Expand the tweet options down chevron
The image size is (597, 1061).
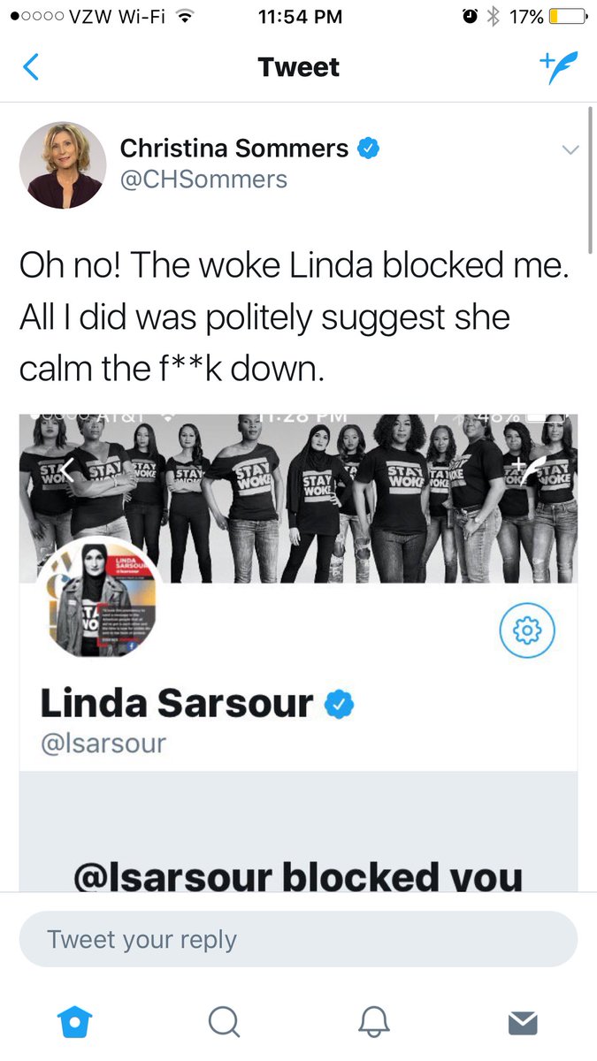[x=570, y=150]
